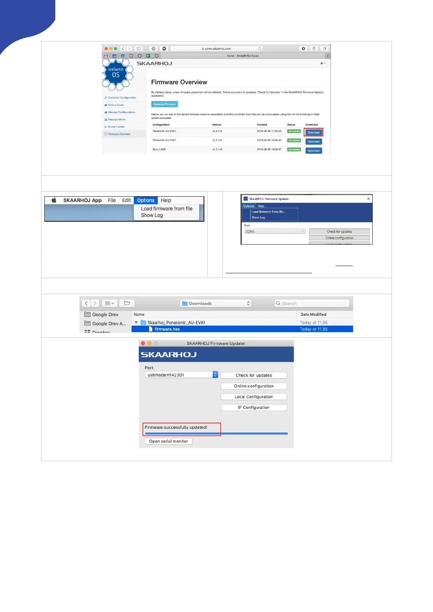This screenshot has height=612, width=433.
Task: Download the Sony LANC firmware
Action: 313,150
